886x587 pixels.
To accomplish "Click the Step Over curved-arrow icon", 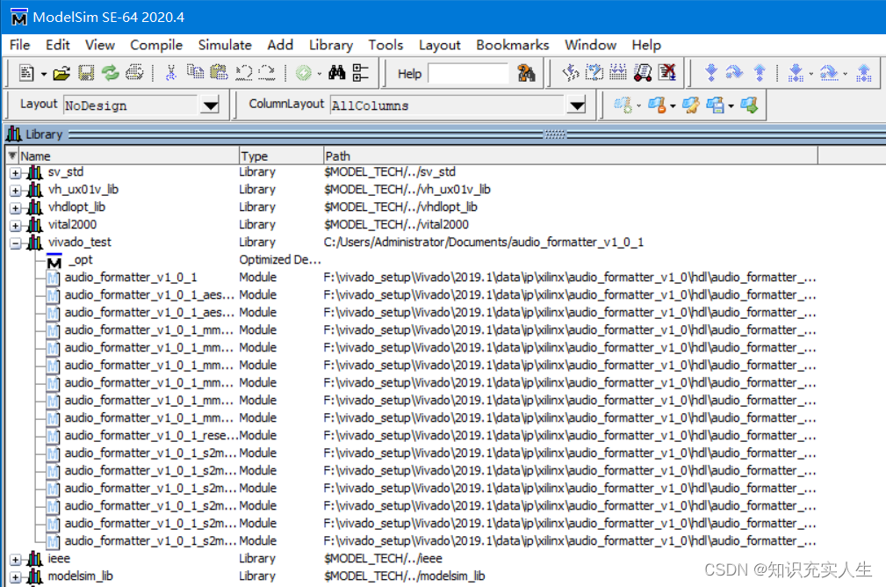I will pyautogui.click(x=734, y=72).
